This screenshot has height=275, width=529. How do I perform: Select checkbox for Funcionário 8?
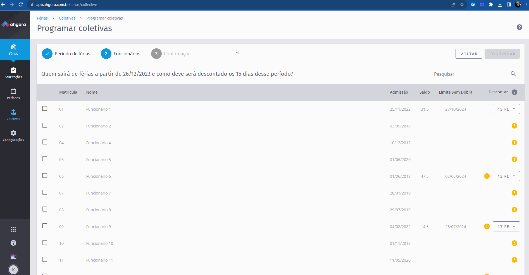coord(45,209)
